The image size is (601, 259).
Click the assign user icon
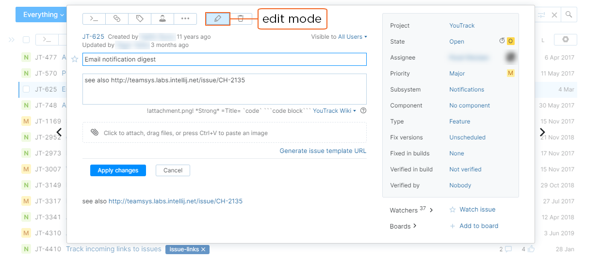[162, 19]
